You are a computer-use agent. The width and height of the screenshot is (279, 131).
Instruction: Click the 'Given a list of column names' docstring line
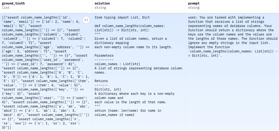tap(131, 39)
